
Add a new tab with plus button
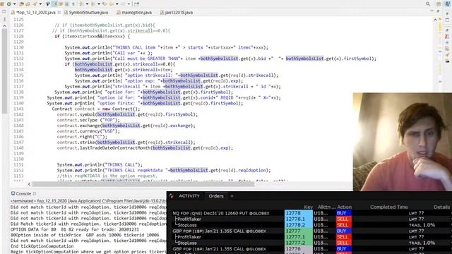[x=232, y=196]
